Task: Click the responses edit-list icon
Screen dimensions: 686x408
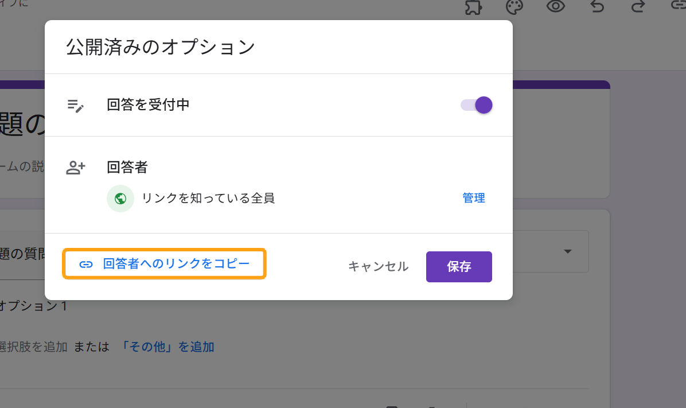Action: click(x=76, y=105)
